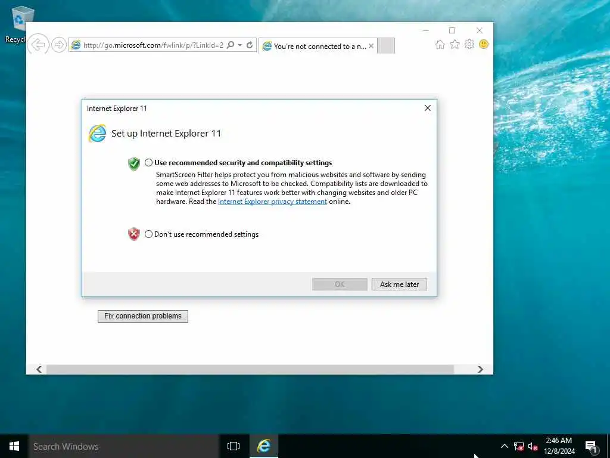Open the clock showing 2:46 AM
The image size is (610, 458).
coord(559,446)
